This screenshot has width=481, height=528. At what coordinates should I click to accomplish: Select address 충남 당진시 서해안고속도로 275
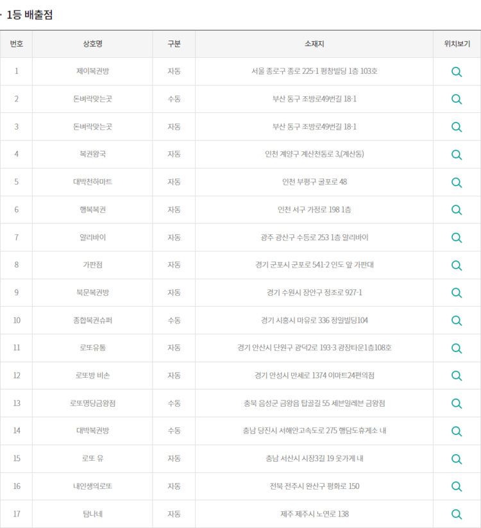point(290,430)
